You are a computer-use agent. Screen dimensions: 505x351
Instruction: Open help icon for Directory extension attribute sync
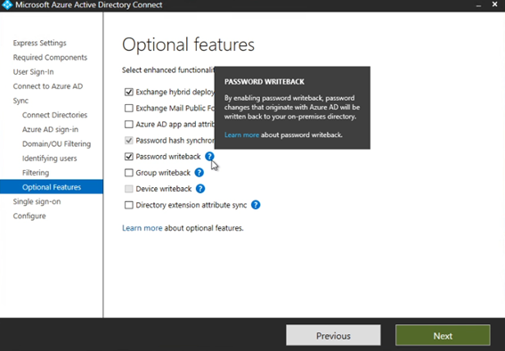coord(256,205)
